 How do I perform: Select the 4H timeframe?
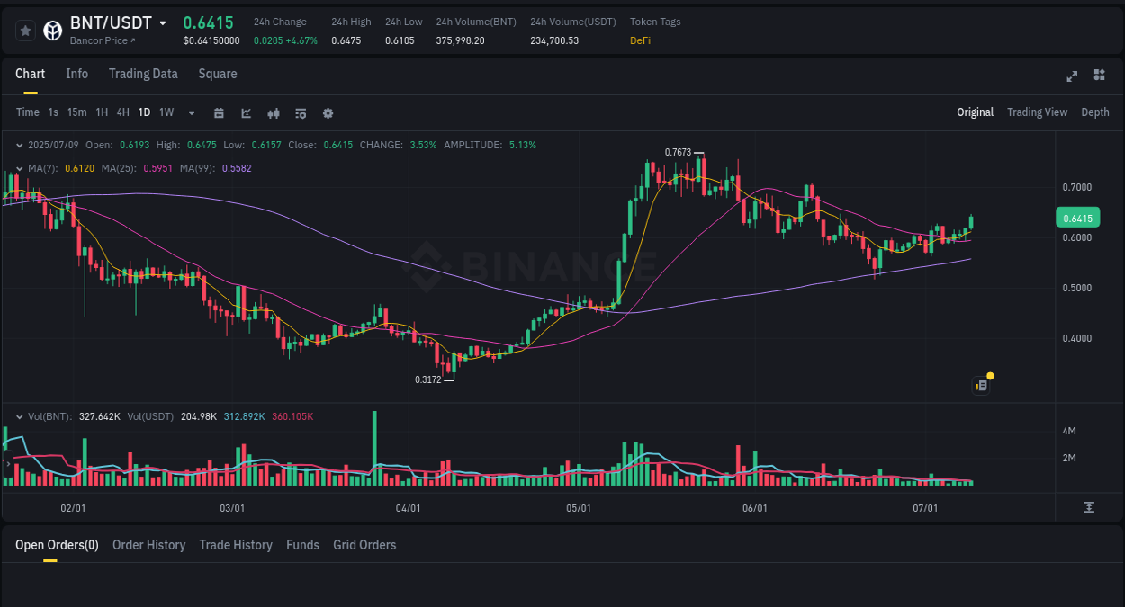pyautogui.click(x=122, y=112)
